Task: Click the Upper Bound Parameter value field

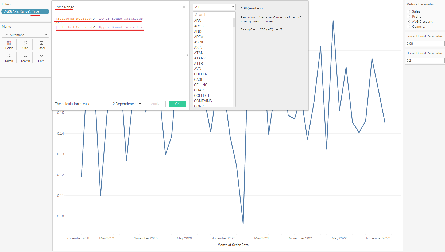Action: click(425, 61)
